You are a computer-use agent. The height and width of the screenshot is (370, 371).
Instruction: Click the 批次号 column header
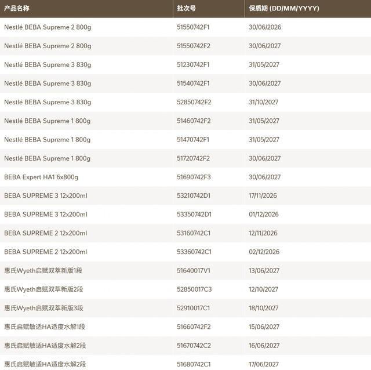(x=186, y=8)
